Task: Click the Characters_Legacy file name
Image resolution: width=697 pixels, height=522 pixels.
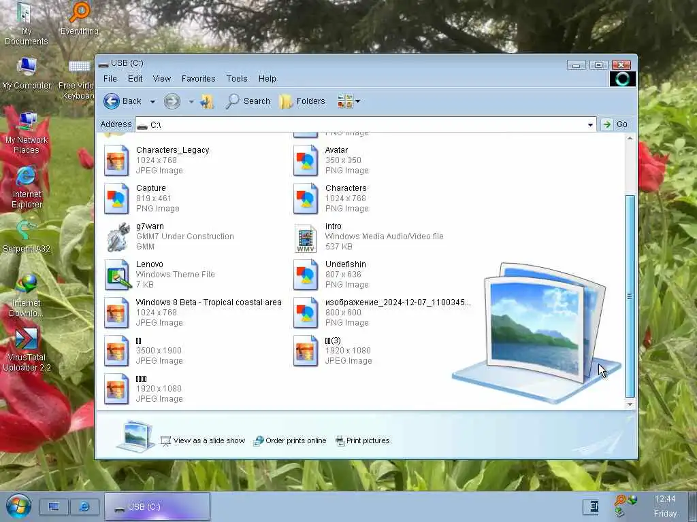Action: 172,150
